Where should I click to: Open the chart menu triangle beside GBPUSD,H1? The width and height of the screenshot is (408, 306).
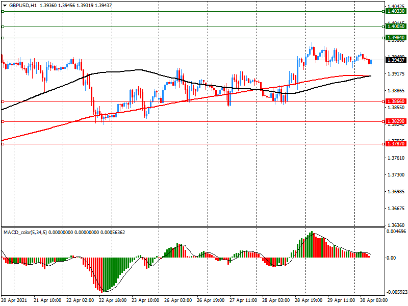(4, 5)
